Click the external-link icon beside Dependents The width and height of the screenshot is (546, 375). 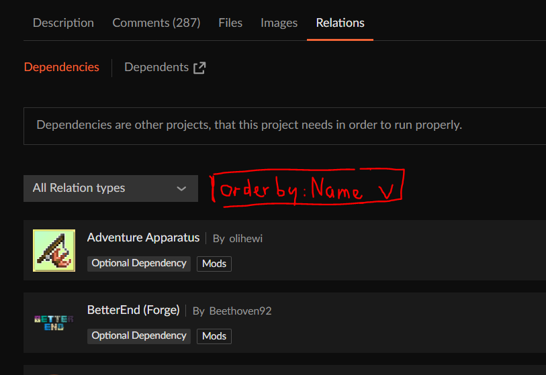click(199, 68)
